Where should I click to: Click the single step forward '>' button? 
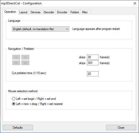click(25, 57)
